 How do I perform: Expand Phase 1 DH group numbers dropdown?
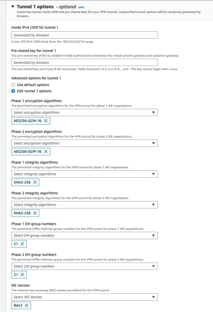[x=84, y=235]
